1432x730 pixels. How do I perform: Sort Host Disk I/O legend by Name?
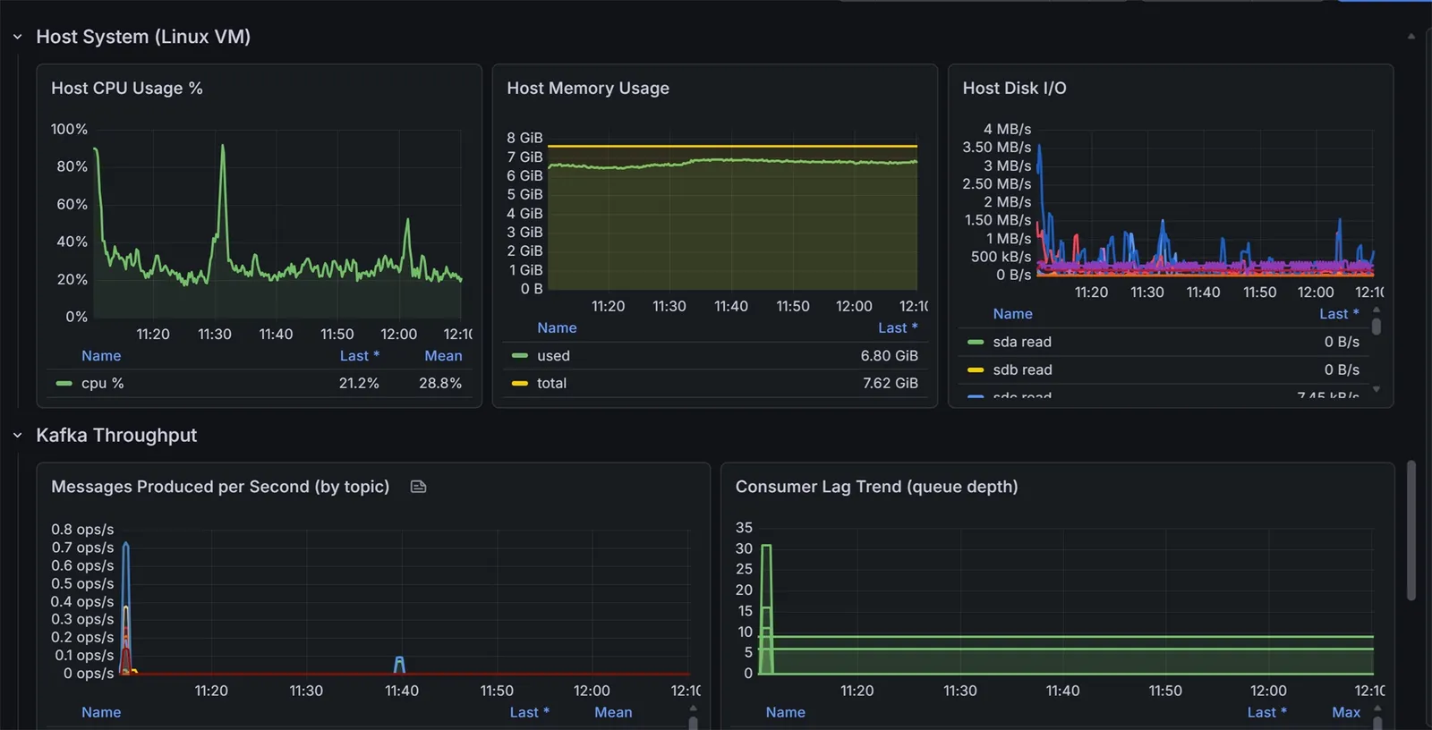(x=1012, y=314)
